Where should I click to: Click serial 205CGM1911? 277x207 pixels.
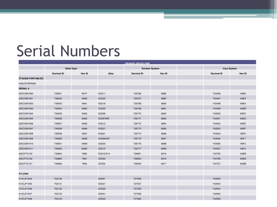click(26, 149)
